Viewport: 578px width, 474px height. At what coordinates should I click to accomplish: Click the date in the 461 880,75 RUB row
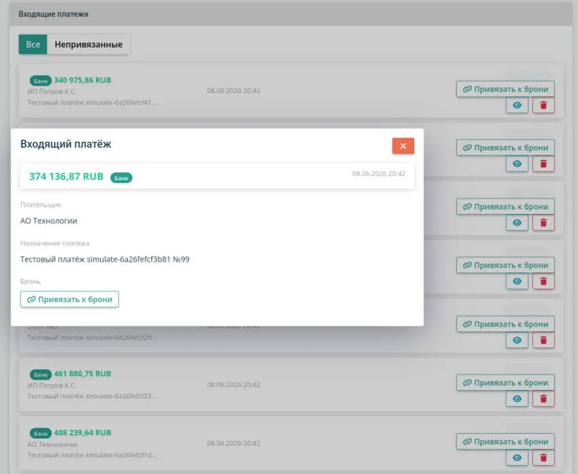tap(234, 385)
